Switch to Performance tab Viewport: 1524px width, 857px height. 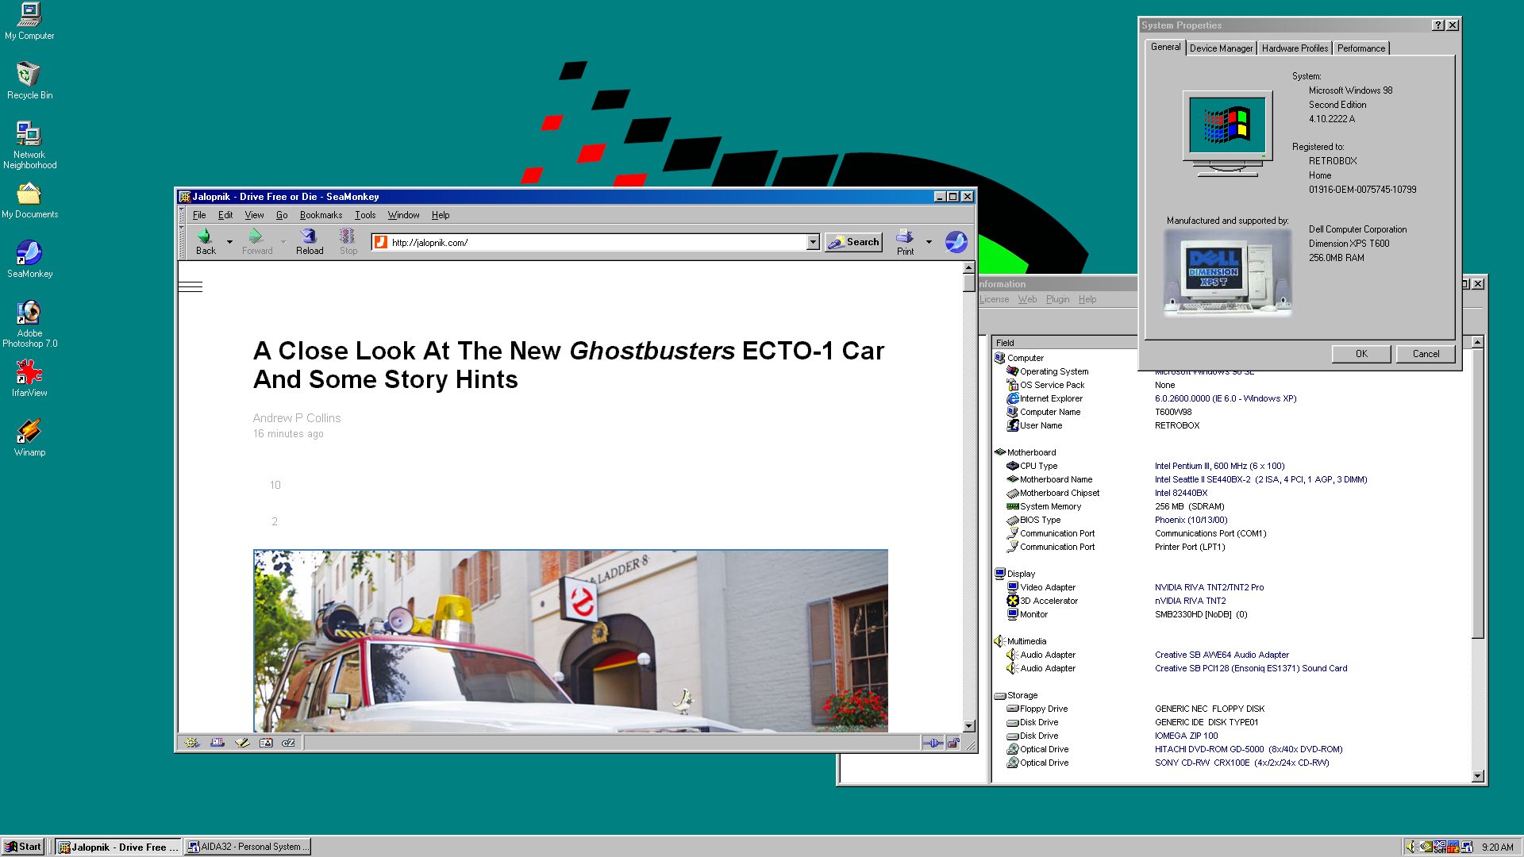tap(1360, 48)
